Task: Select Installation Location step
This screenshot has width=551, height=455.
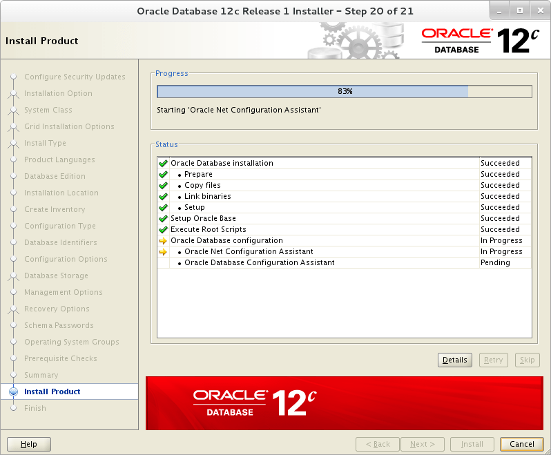Action: (61, 193)
